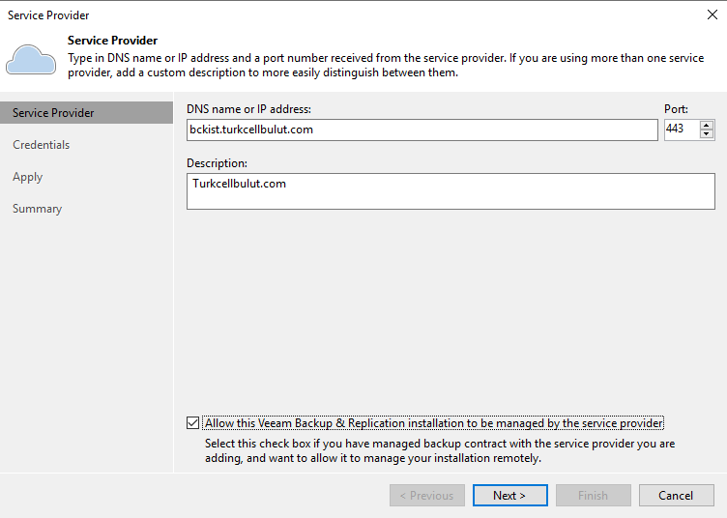
Task: Focus the Port number field showing 443
Action: [682, 129]
